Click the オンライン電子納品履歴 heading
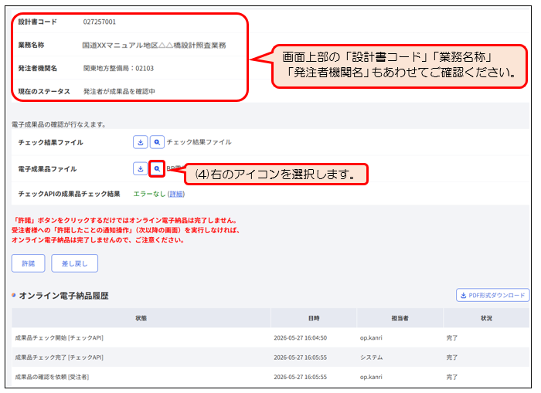541x393 pixels. [64, 296]
